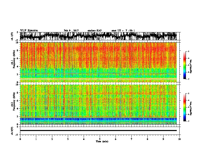Click the "8" tick on Time axis
The width and height of the screenshot is (202, 156).
pyautogui.click(x=147, y=139)
